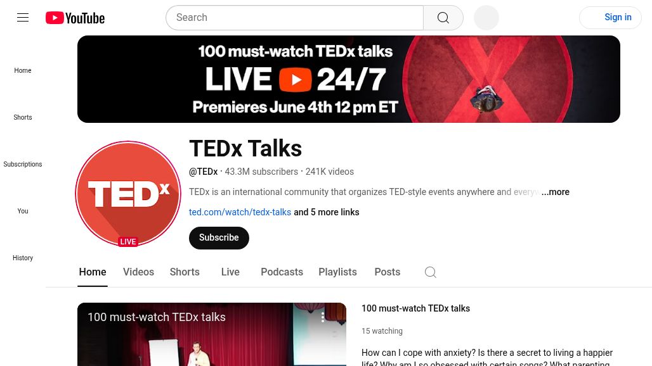The width and height of the screenshot is (652, 366).
Task: Open the You section in the sidebar
Action: (x=23, y=211)
